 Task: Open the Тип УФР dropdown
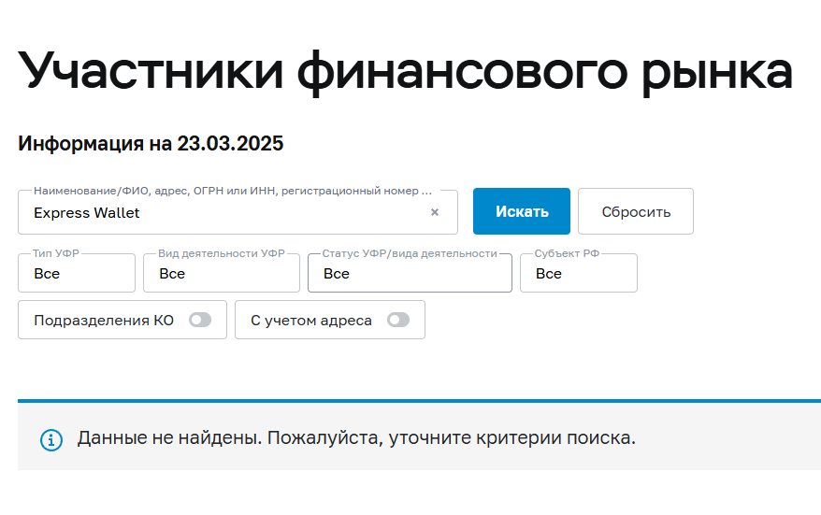(77, 273)
